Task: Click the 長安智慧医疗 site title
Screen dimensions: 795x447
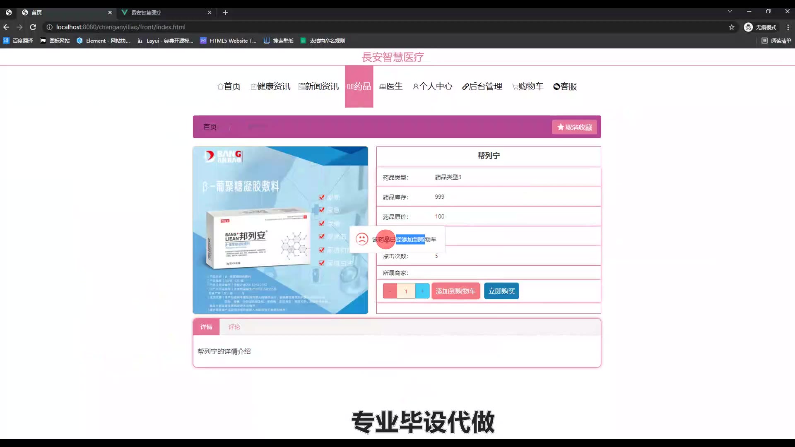Action: point(393,57)
